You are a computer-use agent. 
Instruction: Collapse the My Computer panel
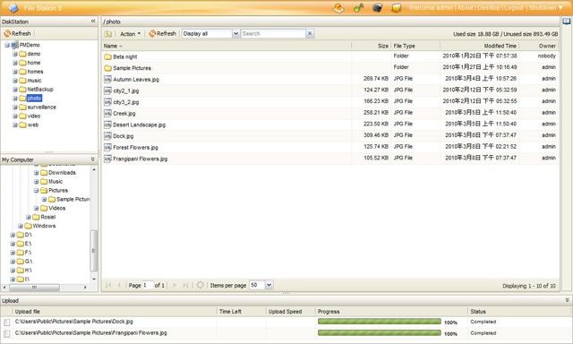(92, 159)
